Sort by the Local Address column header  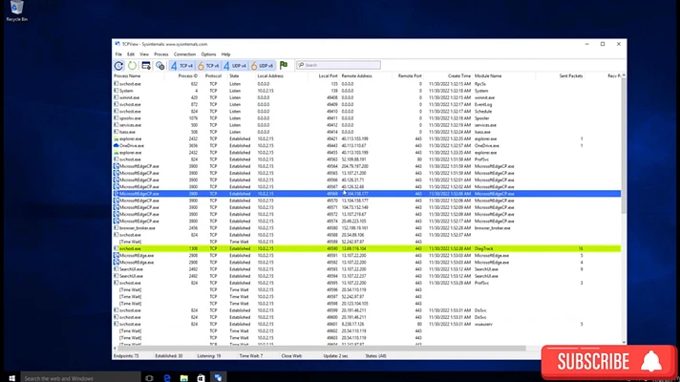270,75
